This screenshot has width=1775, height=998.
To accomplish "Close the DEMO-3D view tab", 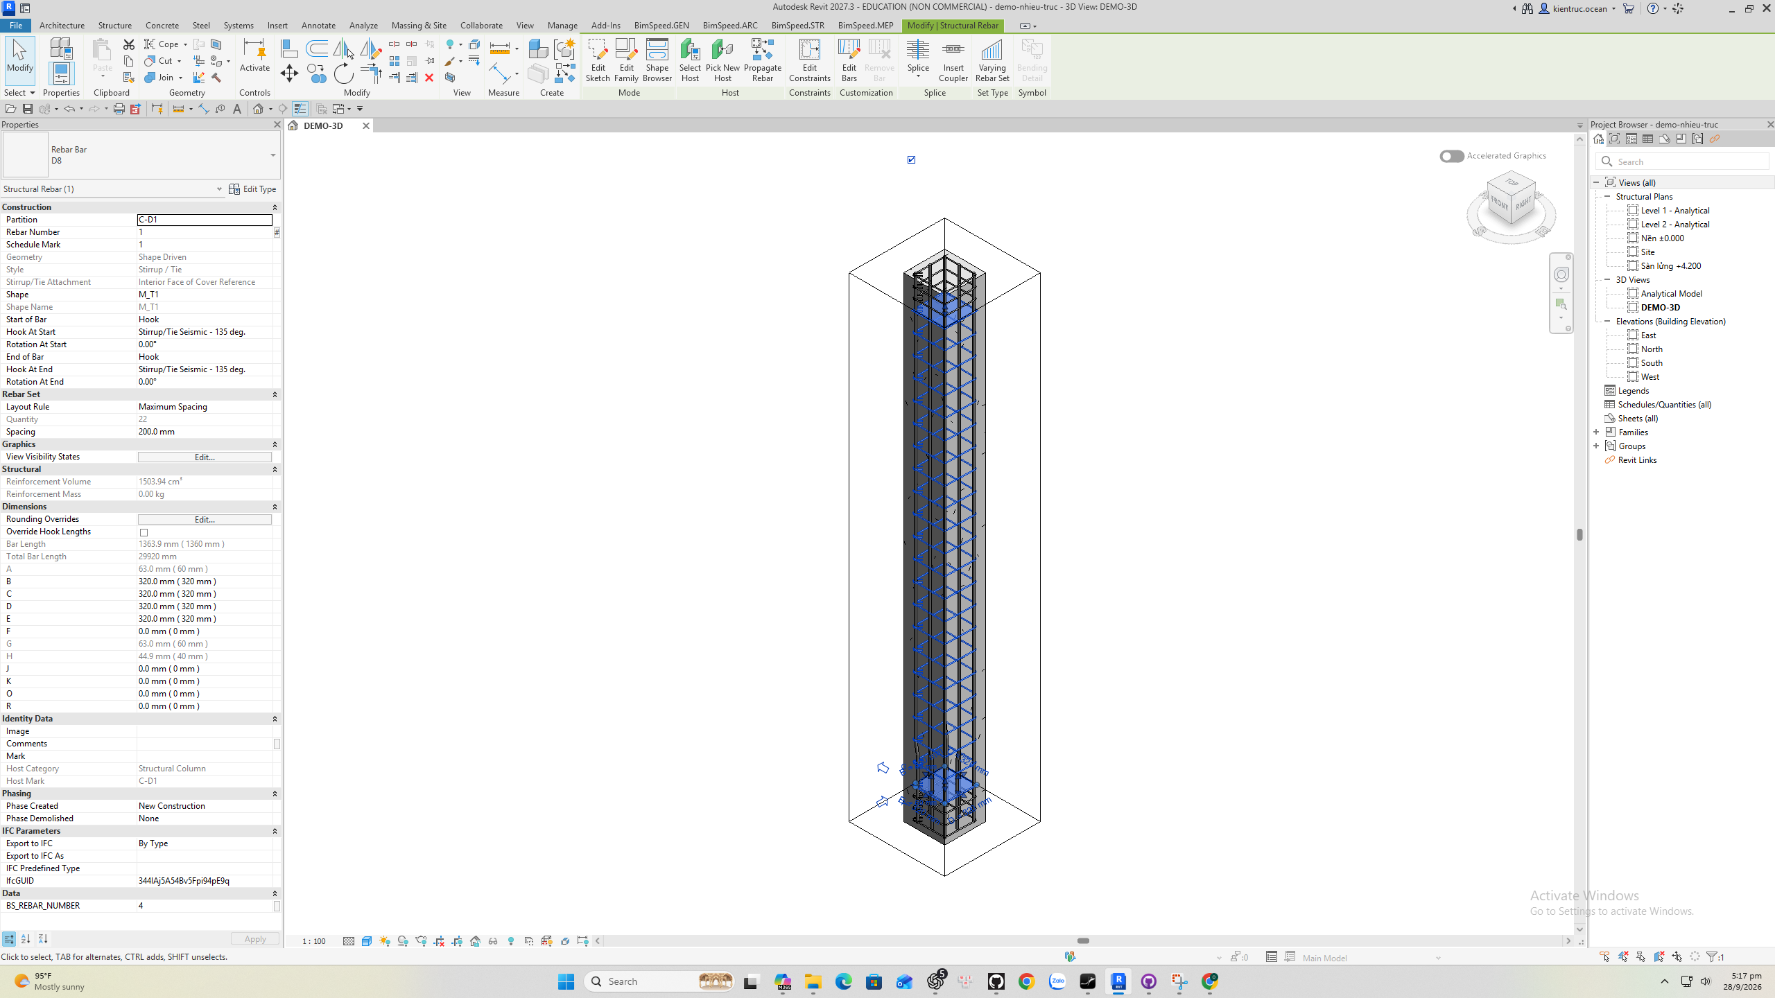I will (366, 126).
